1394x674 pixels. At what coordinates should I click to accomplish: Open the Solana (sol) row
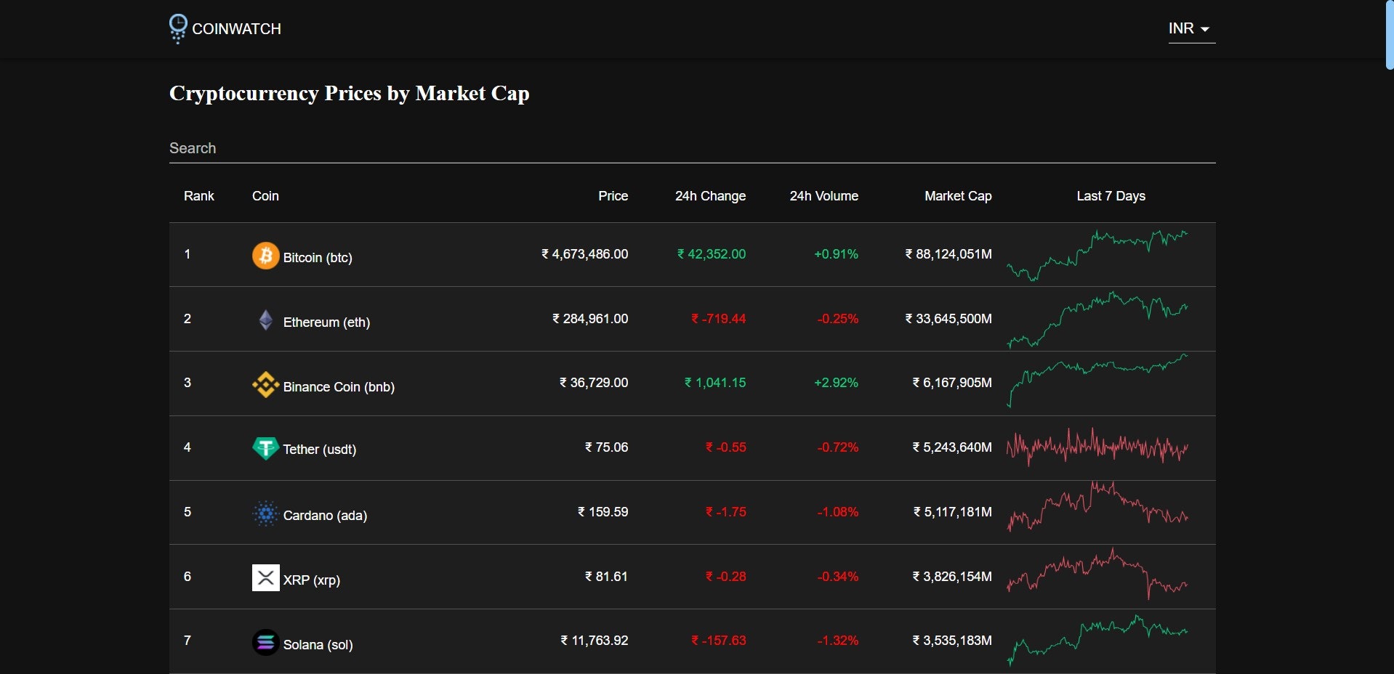point(692,641)
